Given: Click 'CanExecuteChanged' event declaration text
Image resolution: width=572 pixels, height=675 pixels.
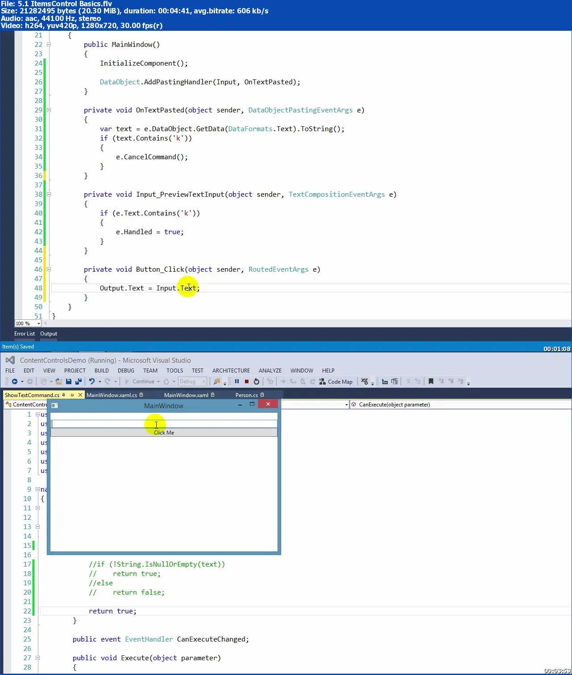Looking at the screenshot, I should 211,639.
